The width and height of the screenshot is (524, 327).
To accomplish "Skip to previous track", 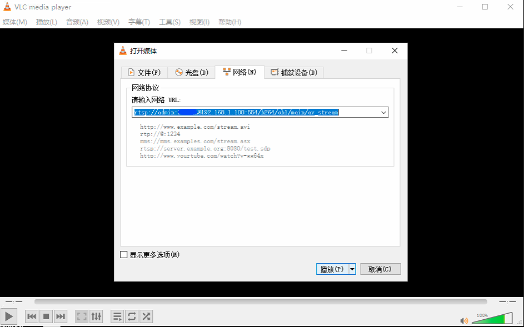I will pyautogui.click(x=32, y=316).
